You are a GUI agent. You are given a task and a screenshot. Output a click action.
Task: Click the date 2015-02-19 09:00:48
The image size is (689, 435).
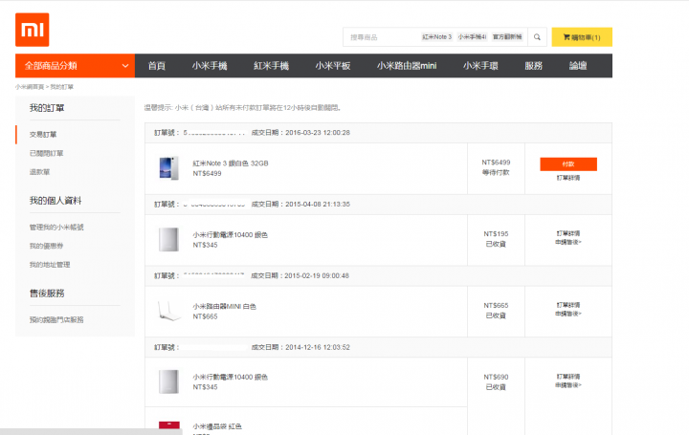[317, 275]
